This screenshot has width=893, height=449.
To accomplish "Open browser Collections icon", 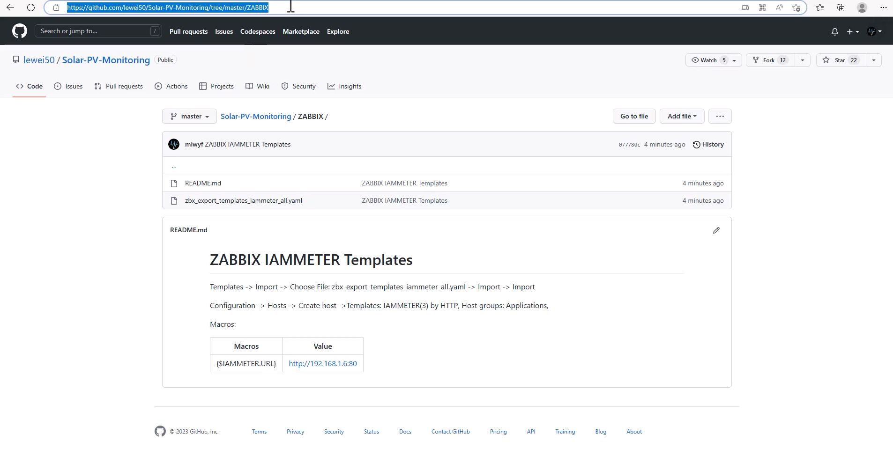I will click(x=841, y=7).
